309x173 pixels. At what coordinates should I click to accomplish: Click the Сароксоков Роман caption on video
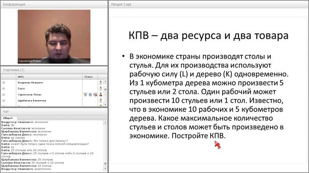tap(30, 61)
